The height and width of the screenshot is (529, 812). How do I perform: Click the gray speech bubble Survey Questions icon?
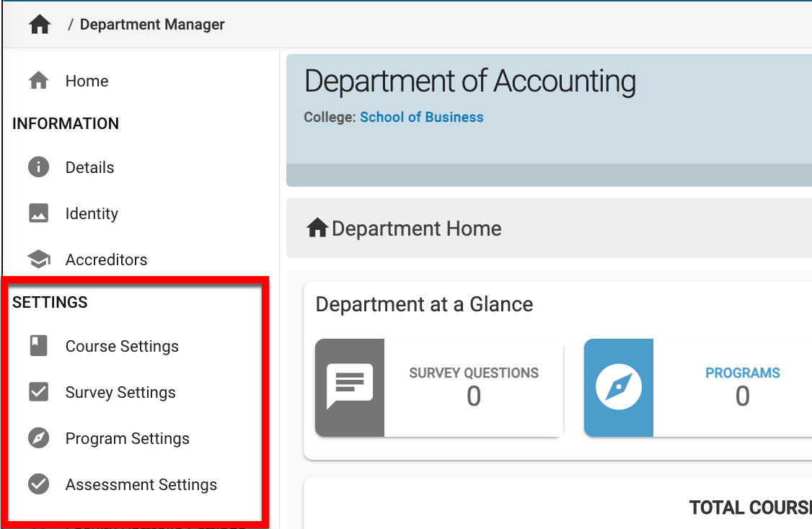click(x=350, y=387)
